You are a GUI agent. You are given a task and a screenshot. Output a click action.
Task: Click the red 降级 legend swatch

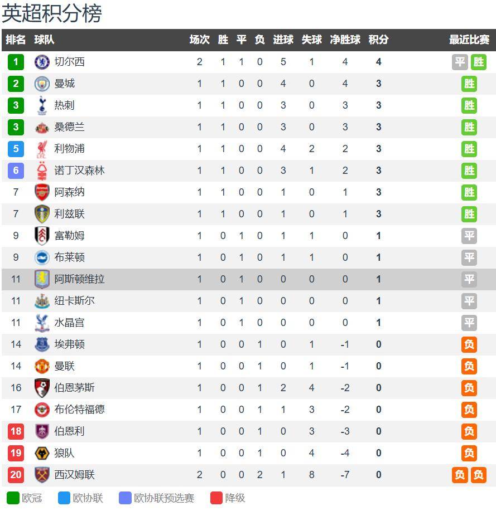(x=216, y=498)
